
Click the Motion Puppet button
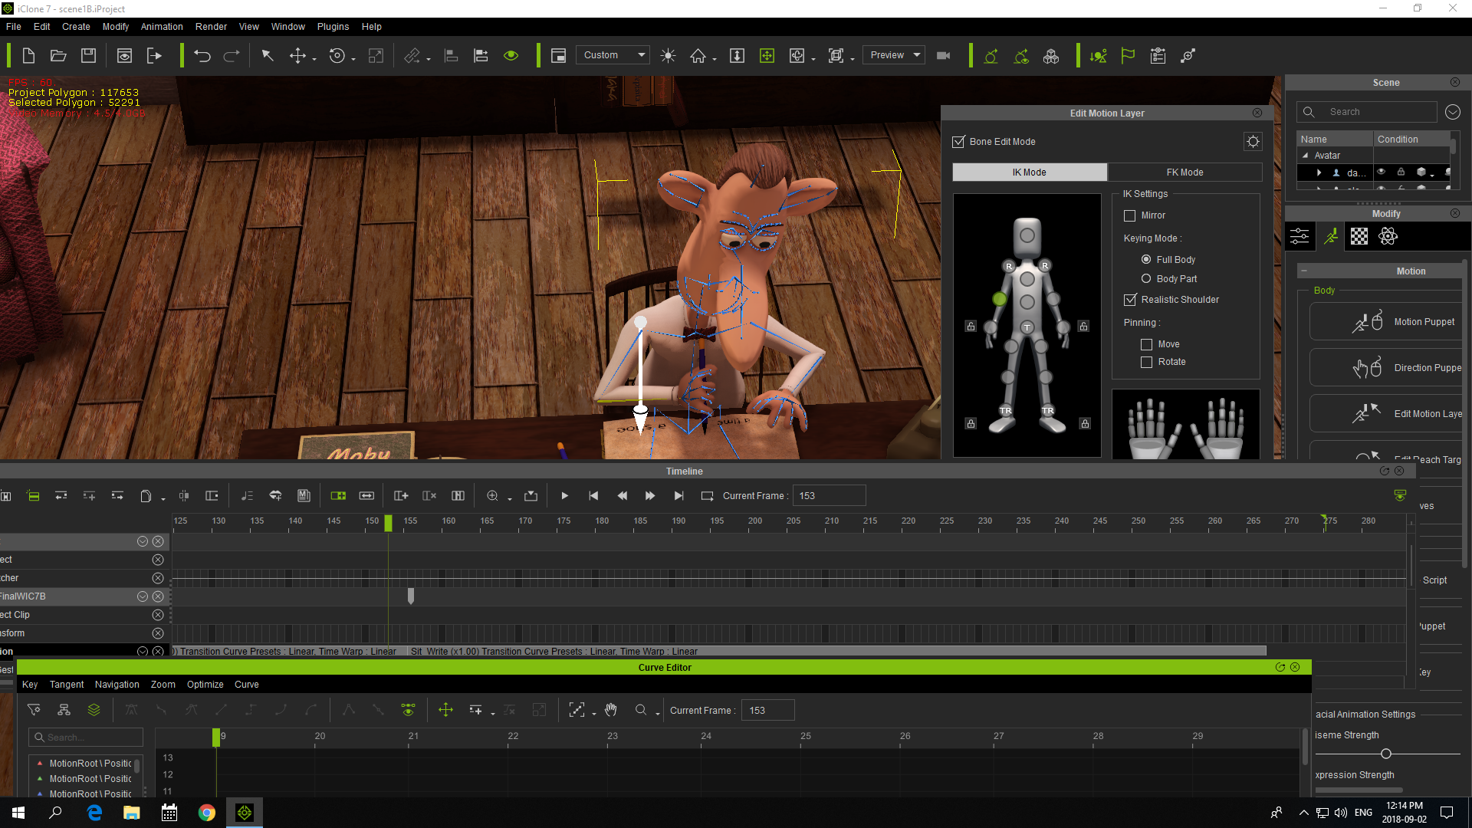click(1386, 322)
